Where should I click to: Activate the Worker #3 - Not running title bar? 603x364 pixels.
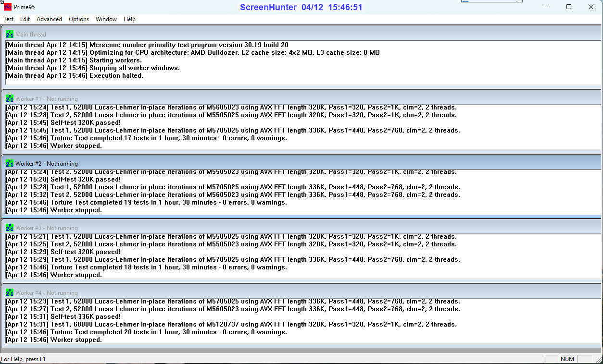[301, 228]
